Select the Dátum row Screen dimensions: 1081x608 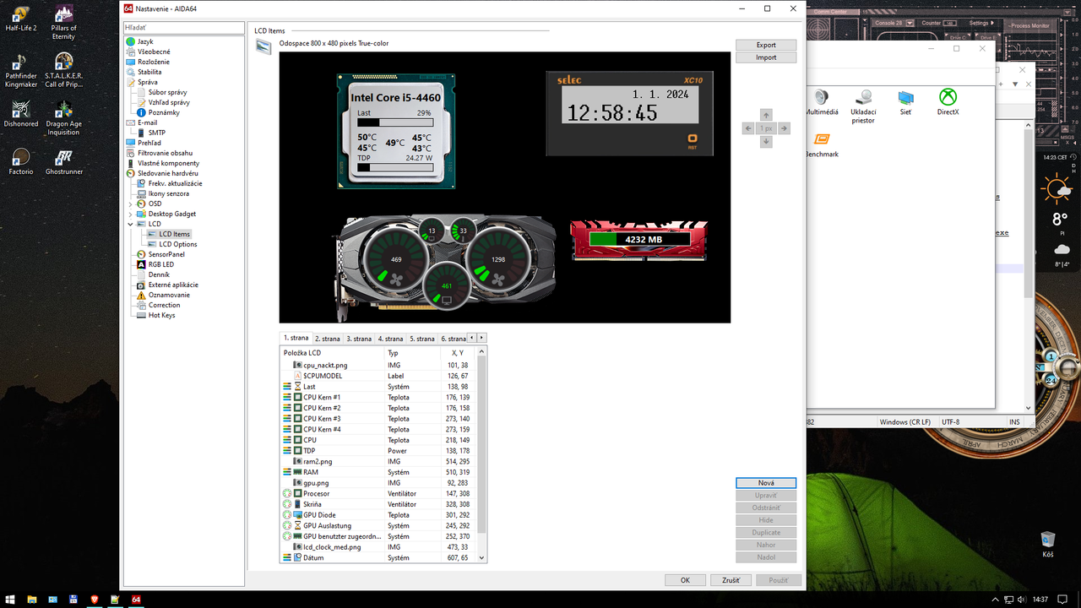click(378, 558)
